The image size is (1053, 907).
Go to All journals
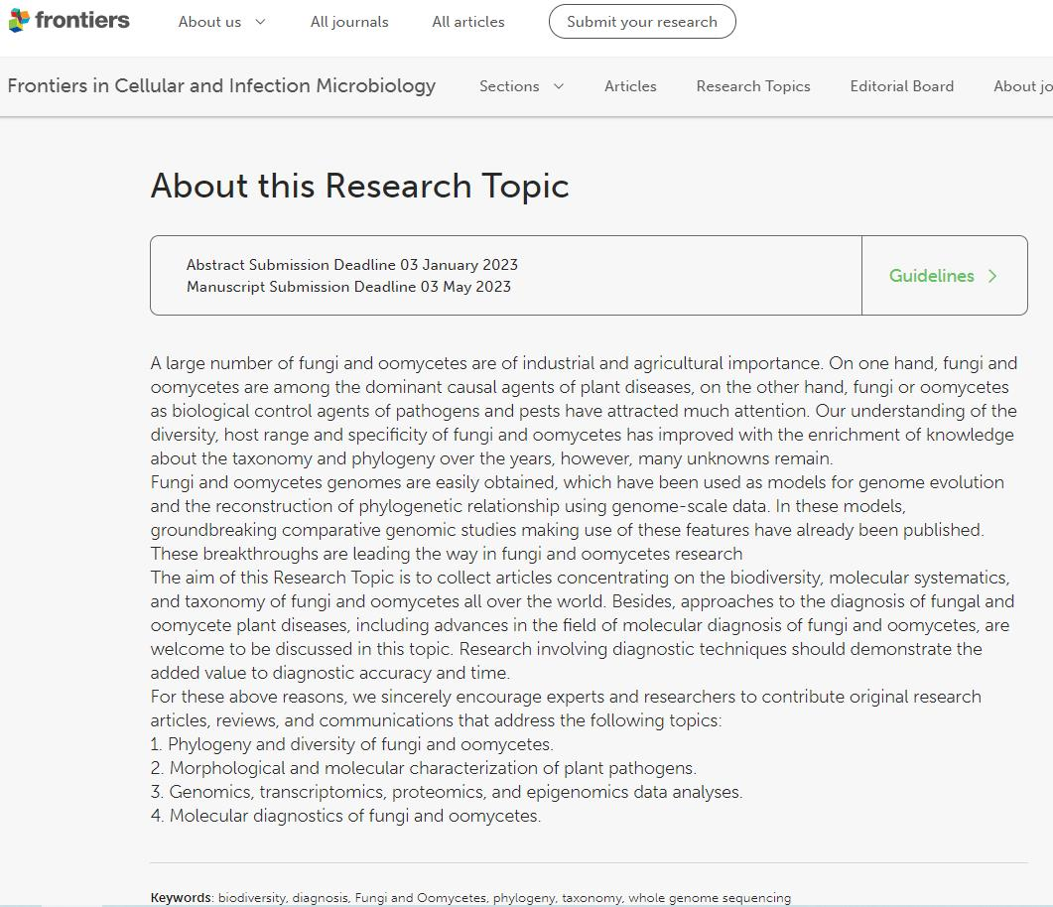pyautogui.click(x=349, y=22)
